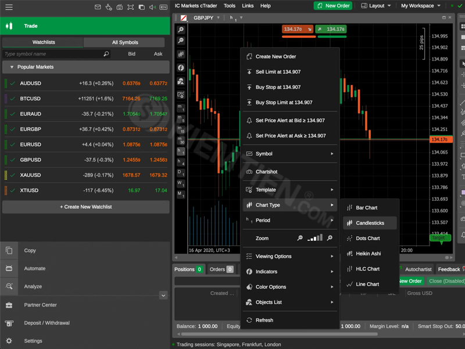Click the bottom panel horizontal scrollbar
The width and height of the screenshot is (465, 349).
279,334
